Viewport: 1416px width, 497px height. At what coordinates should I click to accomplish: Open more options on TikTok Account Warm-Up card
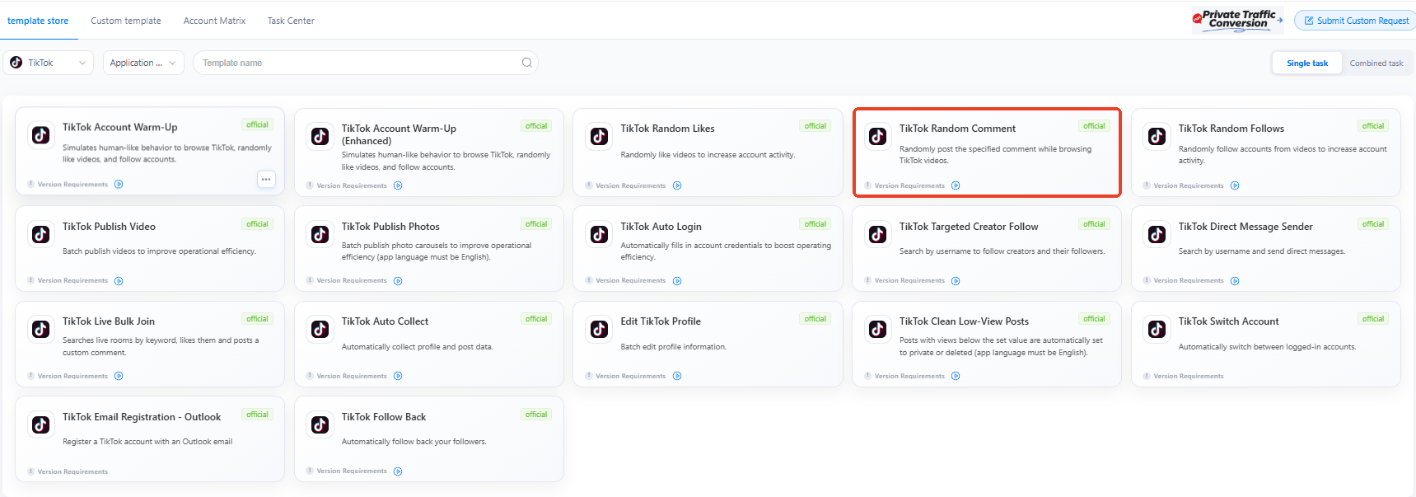tap(265, 179)
